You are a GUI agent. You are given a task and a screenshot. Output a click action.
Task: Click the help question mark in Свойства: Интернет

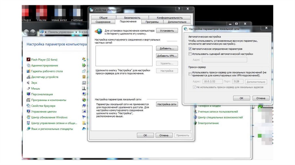(179, 9)
